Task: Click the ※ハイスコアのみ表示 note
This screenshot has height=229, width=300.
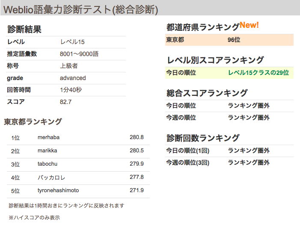Action: pyautogui.click(x=34, y=217)
